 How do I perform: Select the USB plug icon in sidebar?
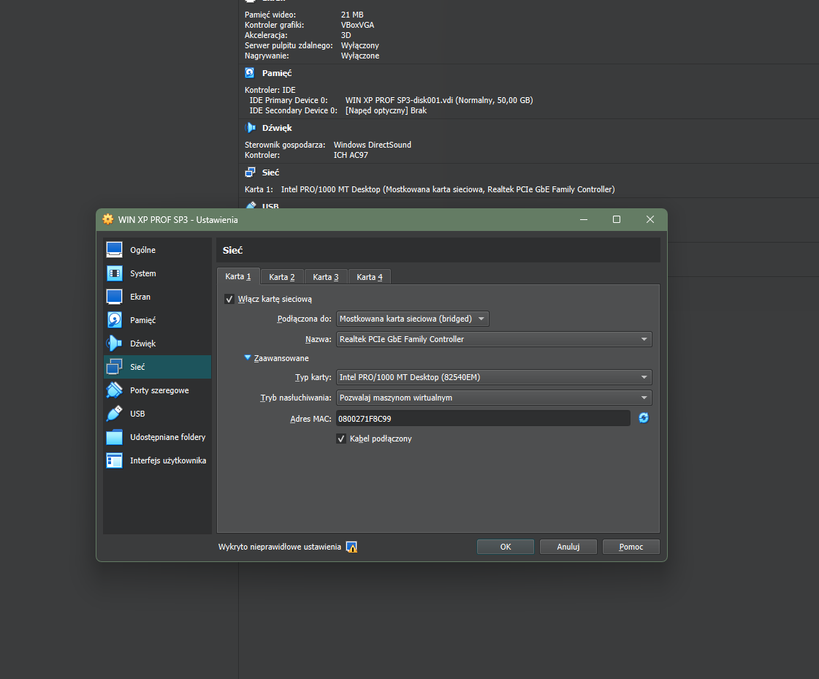[115, 414]
